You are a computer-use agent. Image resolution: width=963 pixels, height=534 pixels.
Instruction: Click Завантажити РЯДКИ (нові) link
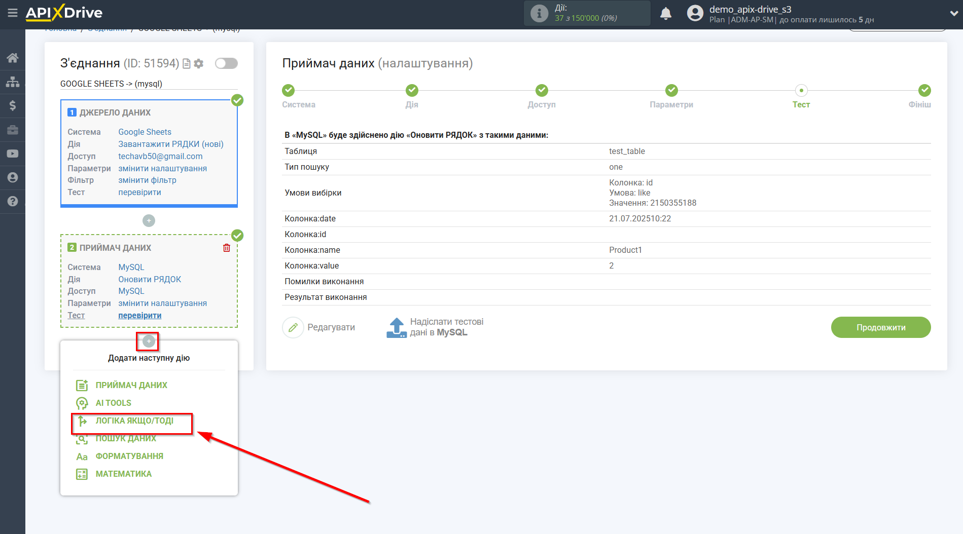click(171, 144)
